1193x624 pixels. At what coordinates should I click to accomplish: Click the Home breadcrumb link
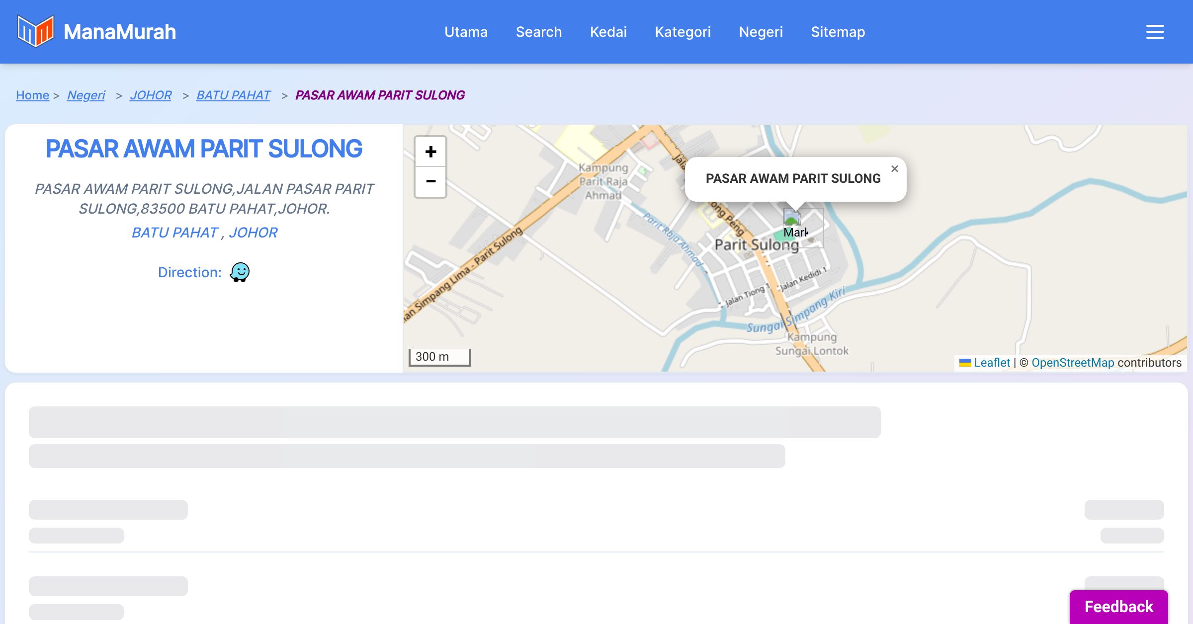[x=32, y=95]
